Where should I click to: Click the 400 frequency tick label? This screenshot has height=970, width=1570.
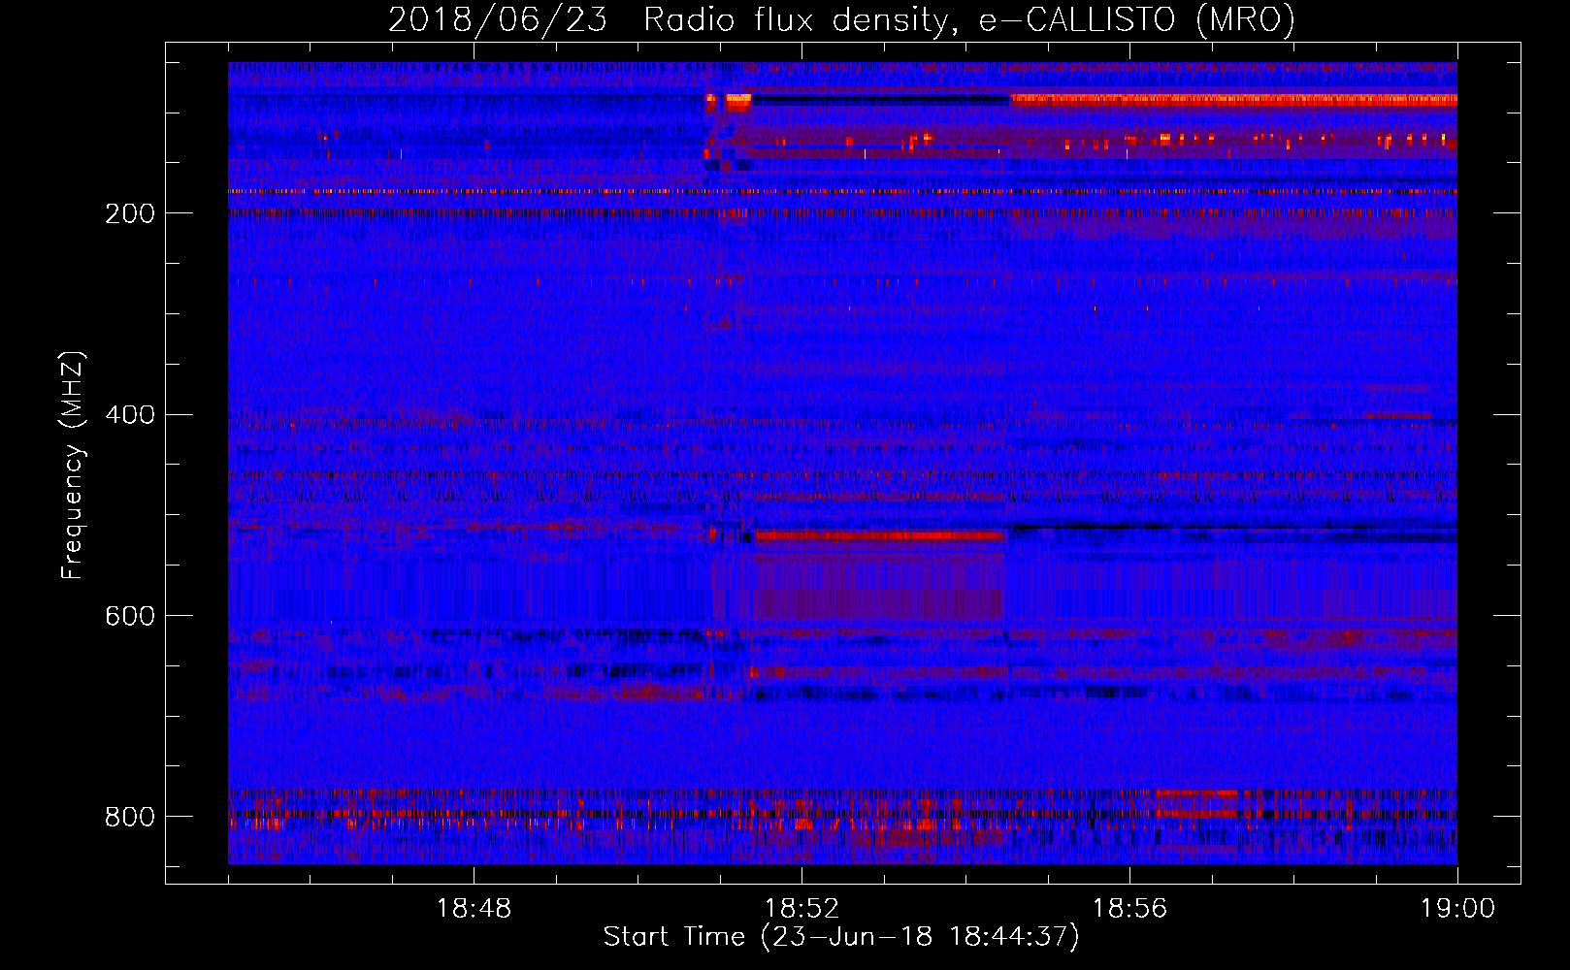[129, 415]
